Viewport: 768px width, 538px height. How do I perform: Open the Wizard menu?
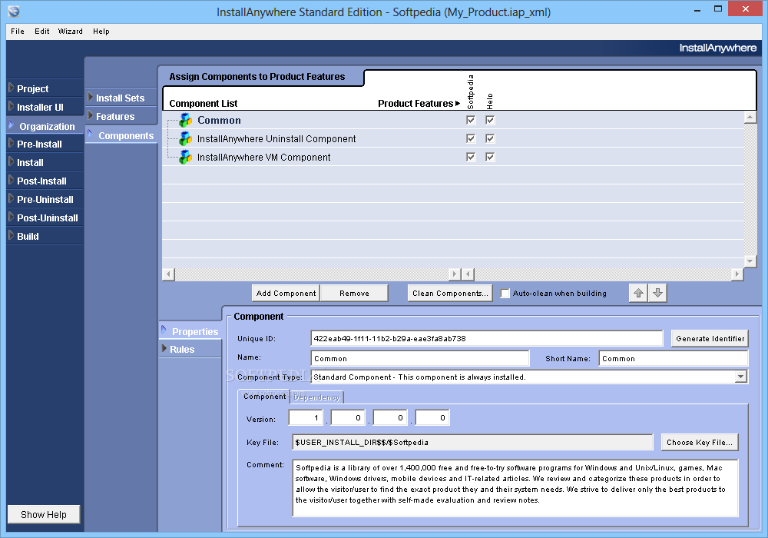70,32
